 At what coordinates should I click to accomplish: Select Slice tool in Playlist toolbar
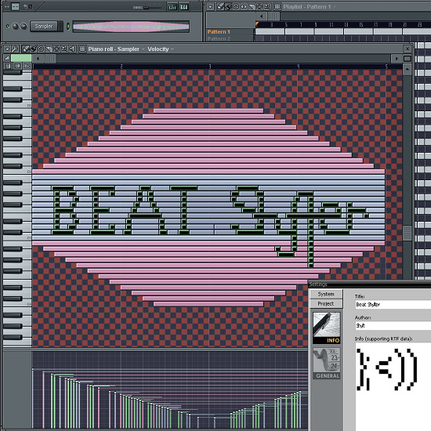[x=252, y=6]
